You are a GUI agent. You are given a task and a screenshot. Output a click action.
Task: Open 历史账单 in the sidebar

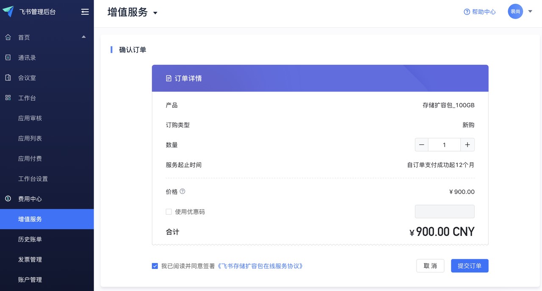click(x=30, y=239)
